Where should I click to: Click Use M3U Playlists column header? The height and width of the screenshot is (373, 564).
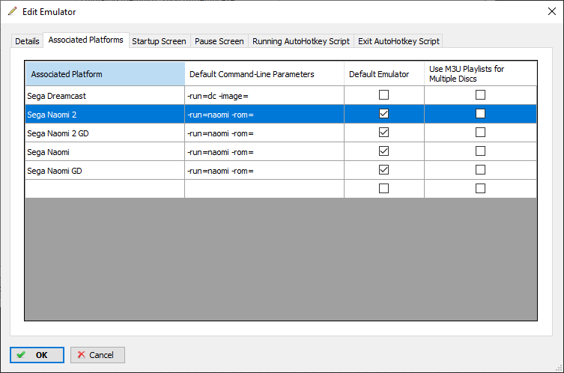pos(481,74)
